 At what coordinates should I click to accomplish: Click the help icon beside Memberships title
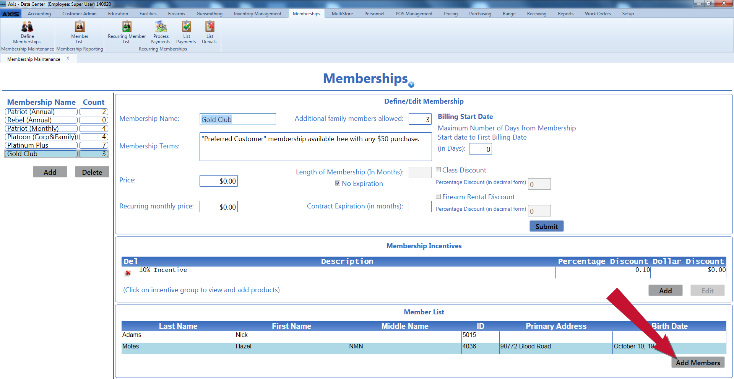(x=411, y=85)
